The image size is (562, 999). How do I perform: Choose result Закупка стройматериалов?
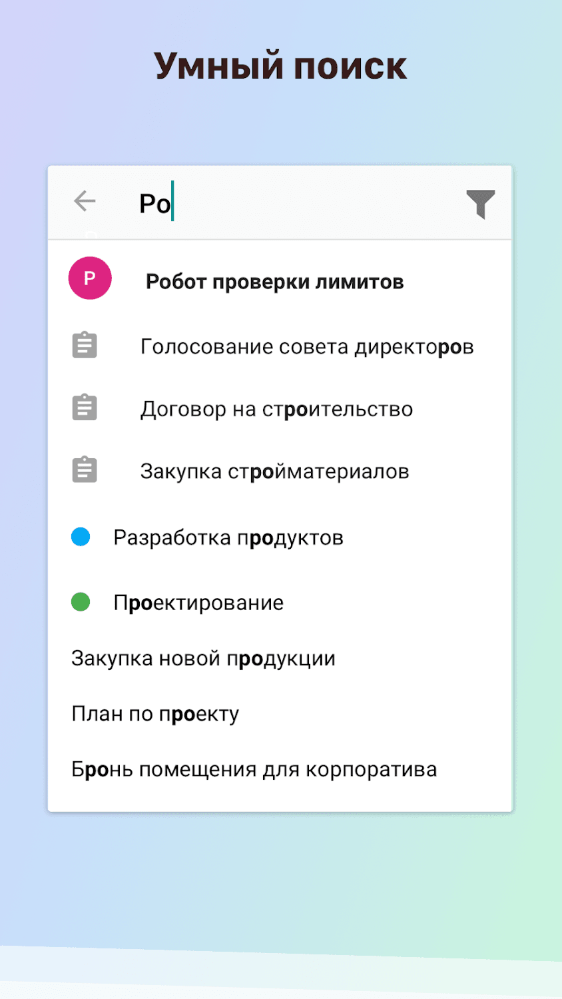pos(274,472)
